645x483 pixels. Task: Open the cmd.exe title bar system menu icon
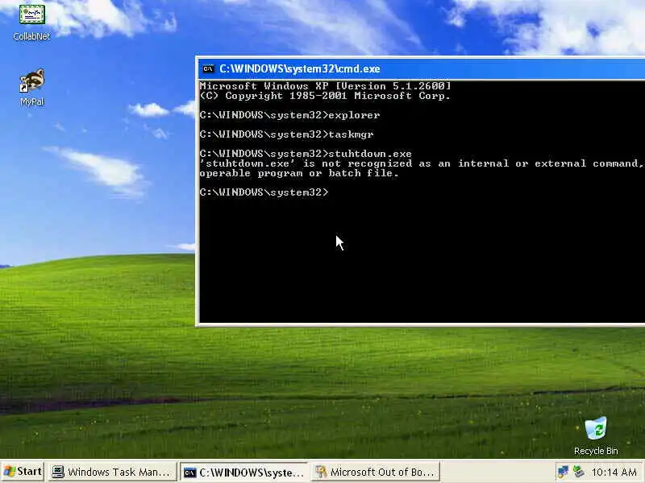(x=208, y=69)
